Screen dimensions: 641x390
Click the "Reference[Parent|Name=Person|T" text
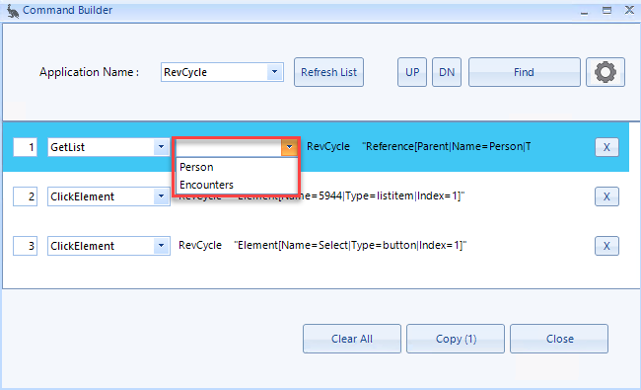[x=447, y=146]
